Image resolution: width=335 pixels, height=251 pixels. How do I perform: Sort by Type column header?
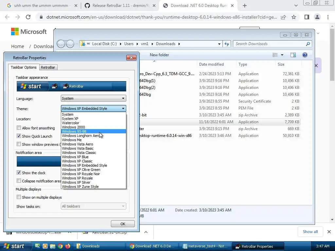pos(243,64)
